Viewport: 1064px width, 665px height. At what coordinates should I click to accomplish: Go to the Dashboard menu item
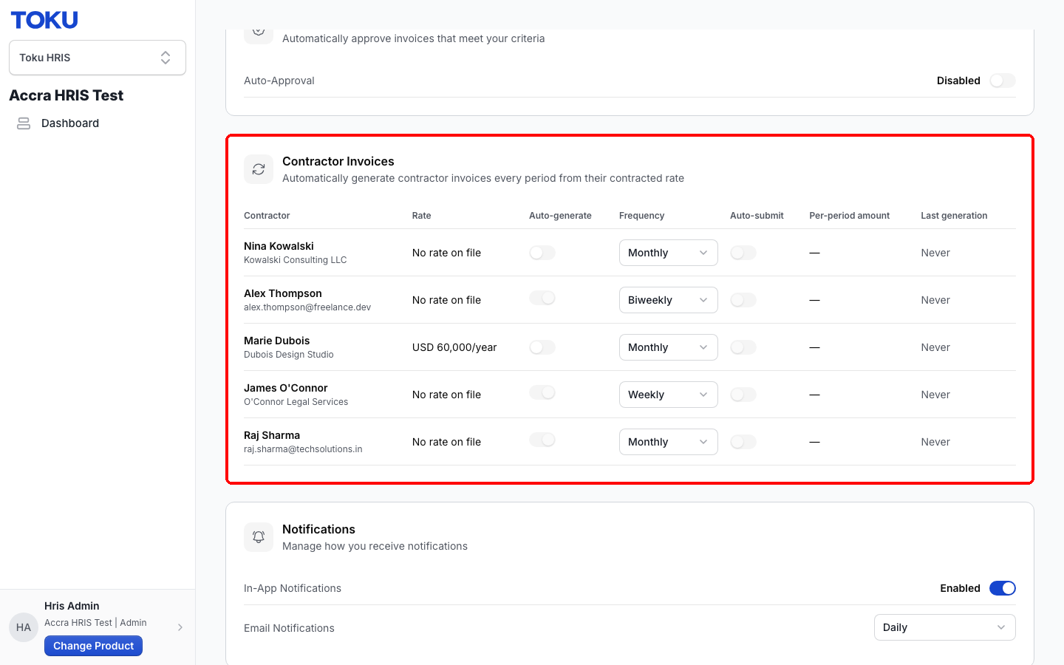pos(70,123)
